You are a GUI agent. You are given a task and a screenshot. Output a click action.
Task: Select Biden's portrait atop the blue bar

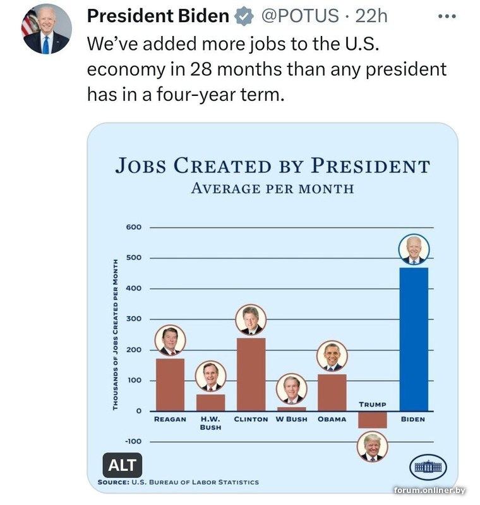414,249
